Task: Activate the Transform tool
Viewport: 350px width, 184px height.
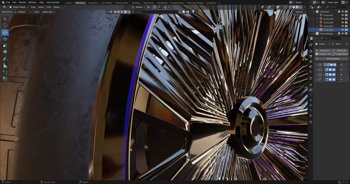Action: click(x=5, y=52)
